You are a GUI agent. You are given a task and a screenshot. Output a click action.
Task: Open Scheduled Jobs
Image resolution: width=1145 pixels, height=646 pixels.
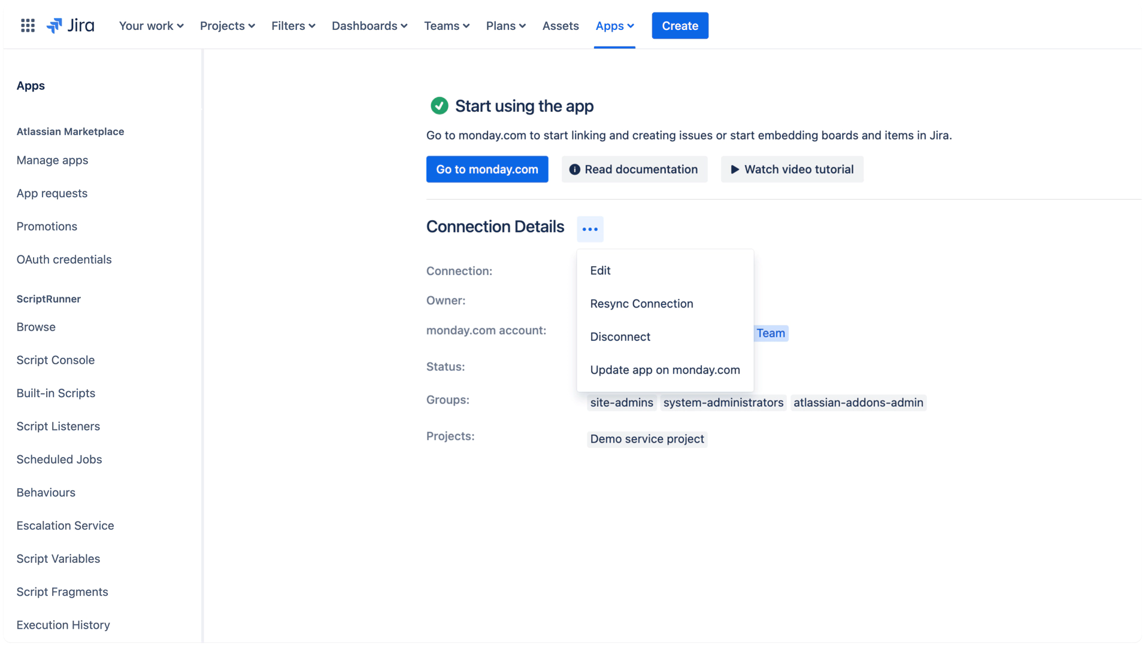[59, 459]
